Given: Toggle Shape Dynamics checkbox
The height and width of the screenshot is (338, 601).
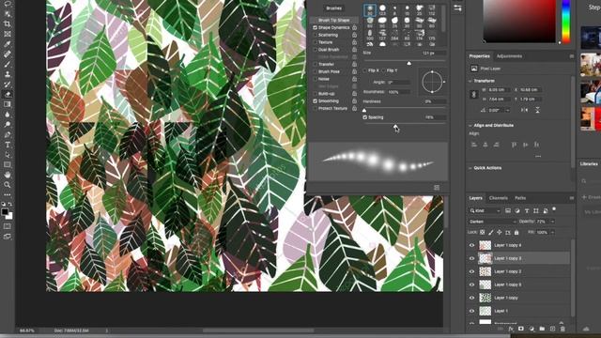Looking at the screenshot, I should point(316,27).
